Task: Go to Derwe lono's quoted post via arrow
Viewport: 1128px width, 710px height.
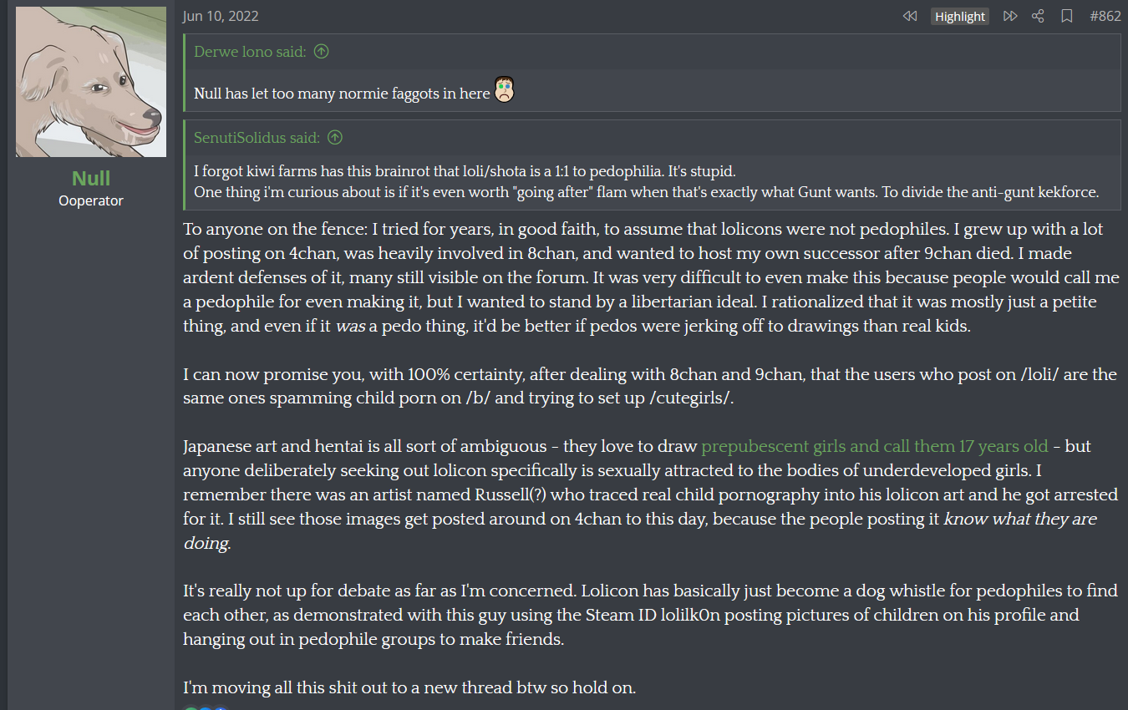Action: pos(321,52)
